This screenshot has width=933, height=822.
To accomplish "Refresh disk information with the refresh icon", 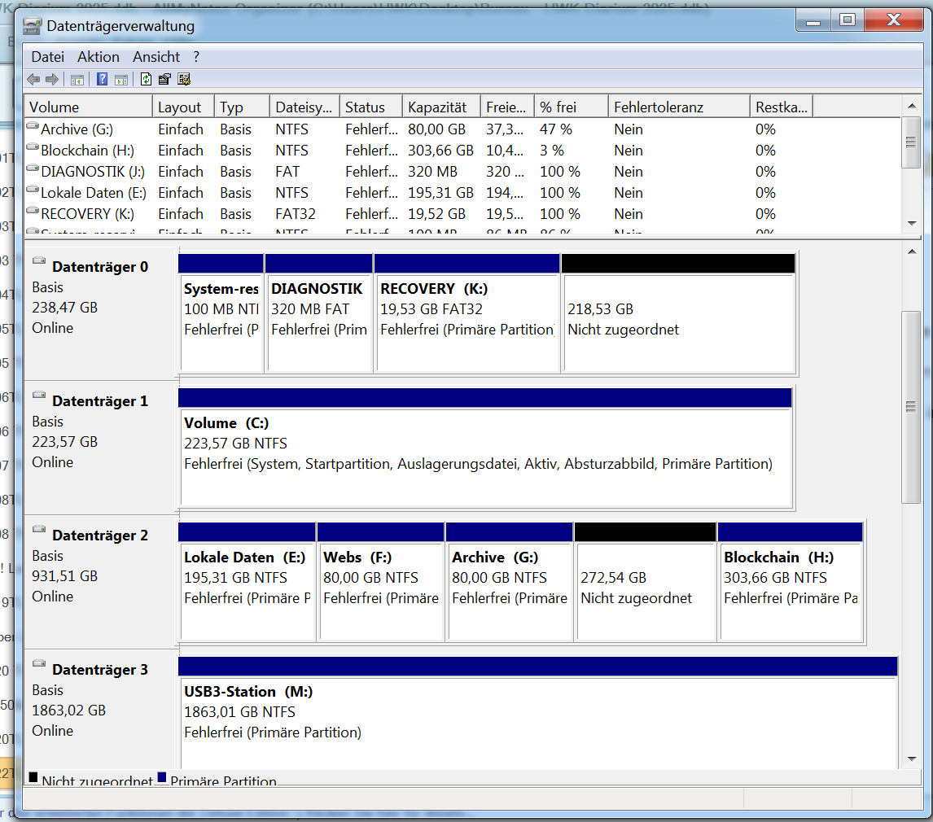I will [147, 79].
